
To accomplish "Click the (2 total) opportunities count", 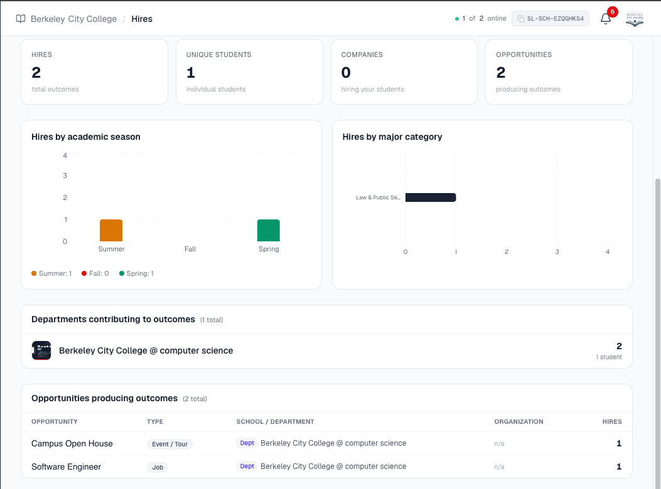I will point(195,399).
